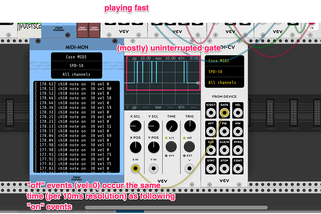Click the TIME knob on scope
Screen dimensions: 321x214
(172, 126)
